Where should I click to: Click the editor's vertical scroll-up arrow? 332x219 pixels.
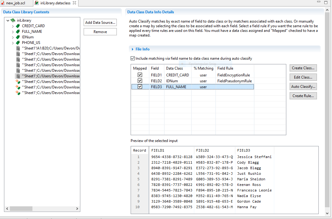point(327,10)
